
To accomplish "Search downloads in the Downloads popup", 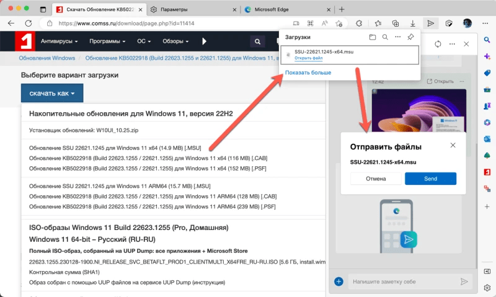I will tap(385, 37).
